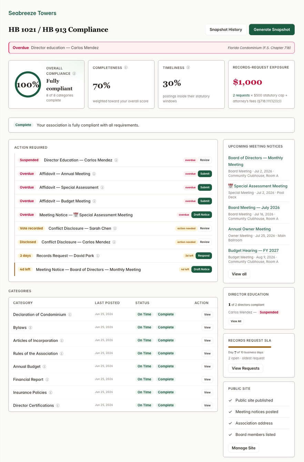Screen dimensions: 304x462
Task: View the Financial Report category
Action: click(x=207, y=380)
